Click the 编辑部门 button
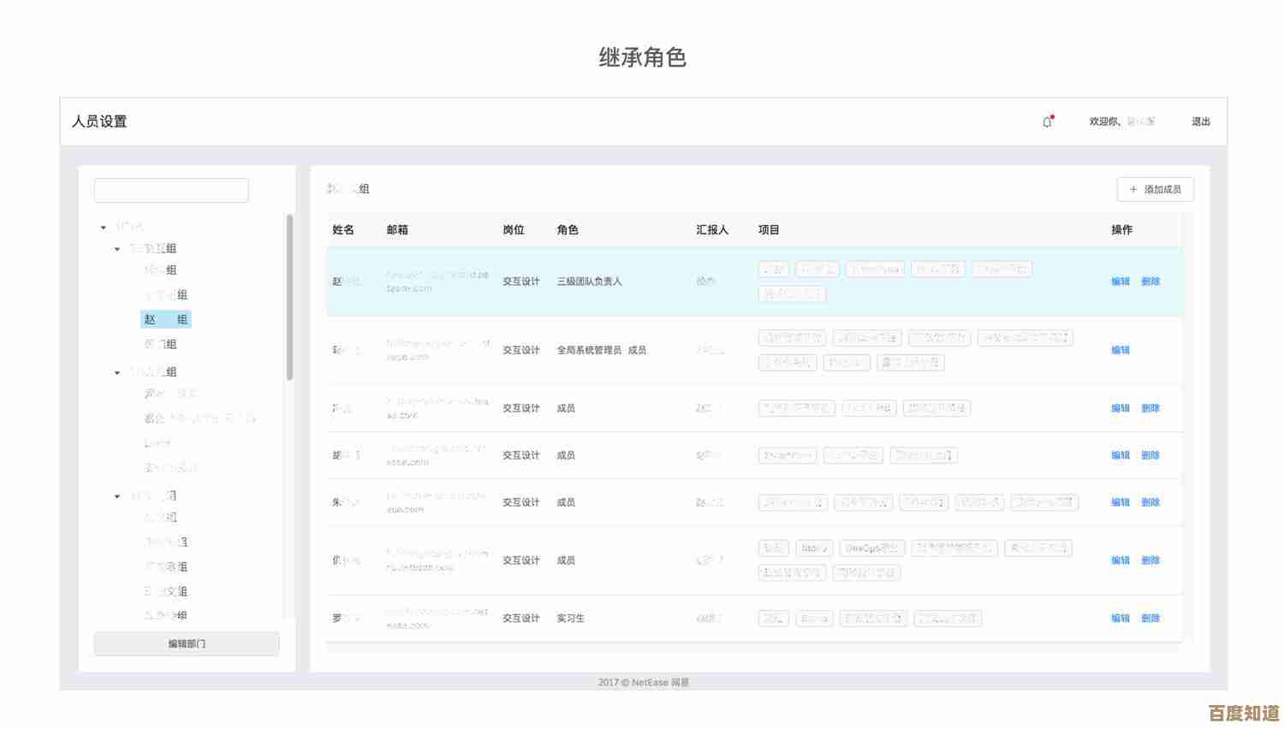Image resolution: width=1284 pixels, height=729 pixels. pyautogui.click(x=187, y=643)
